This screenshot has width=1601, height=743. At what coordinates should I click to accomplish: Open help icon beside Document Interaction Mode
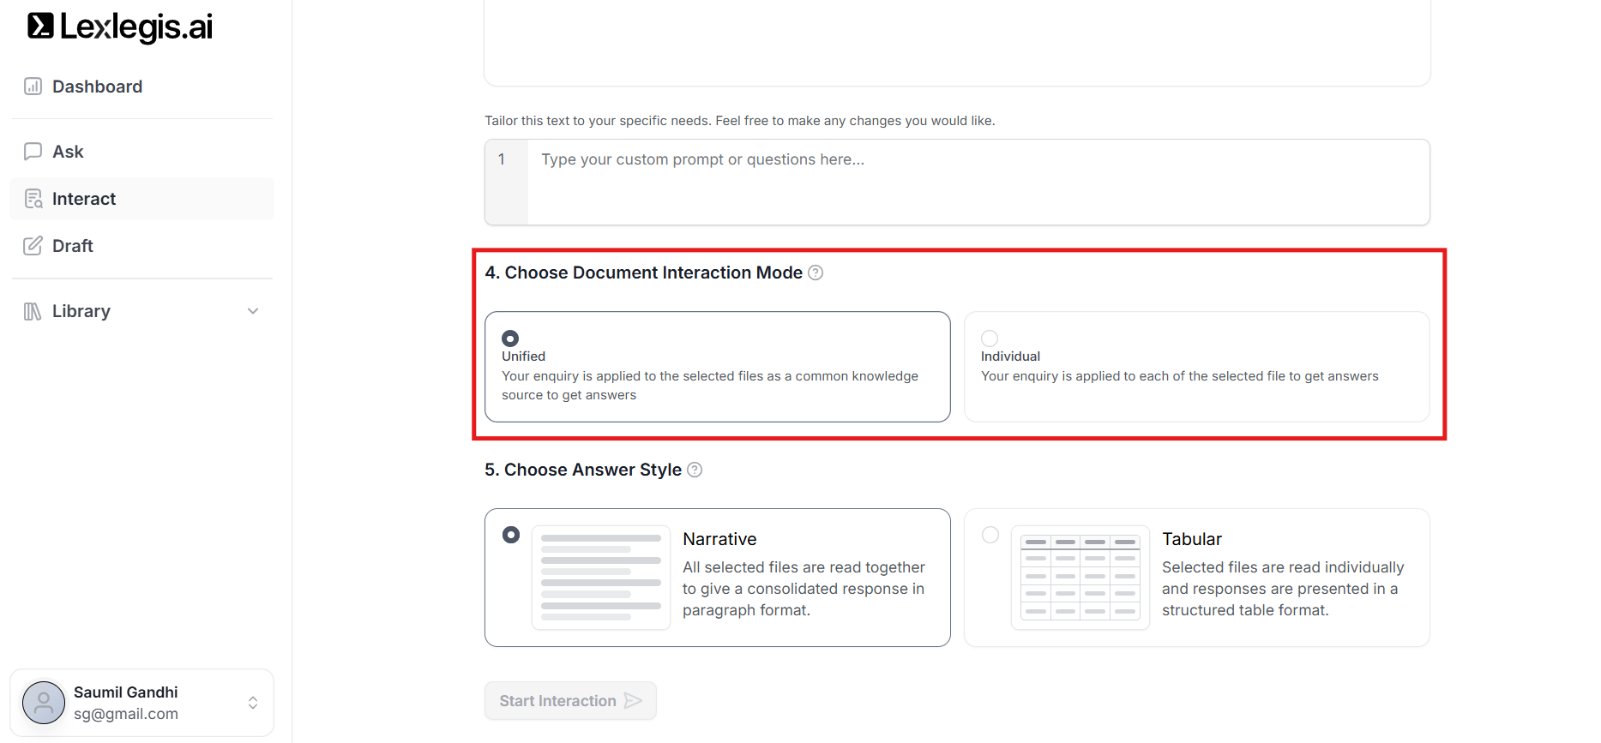(816, 273)
